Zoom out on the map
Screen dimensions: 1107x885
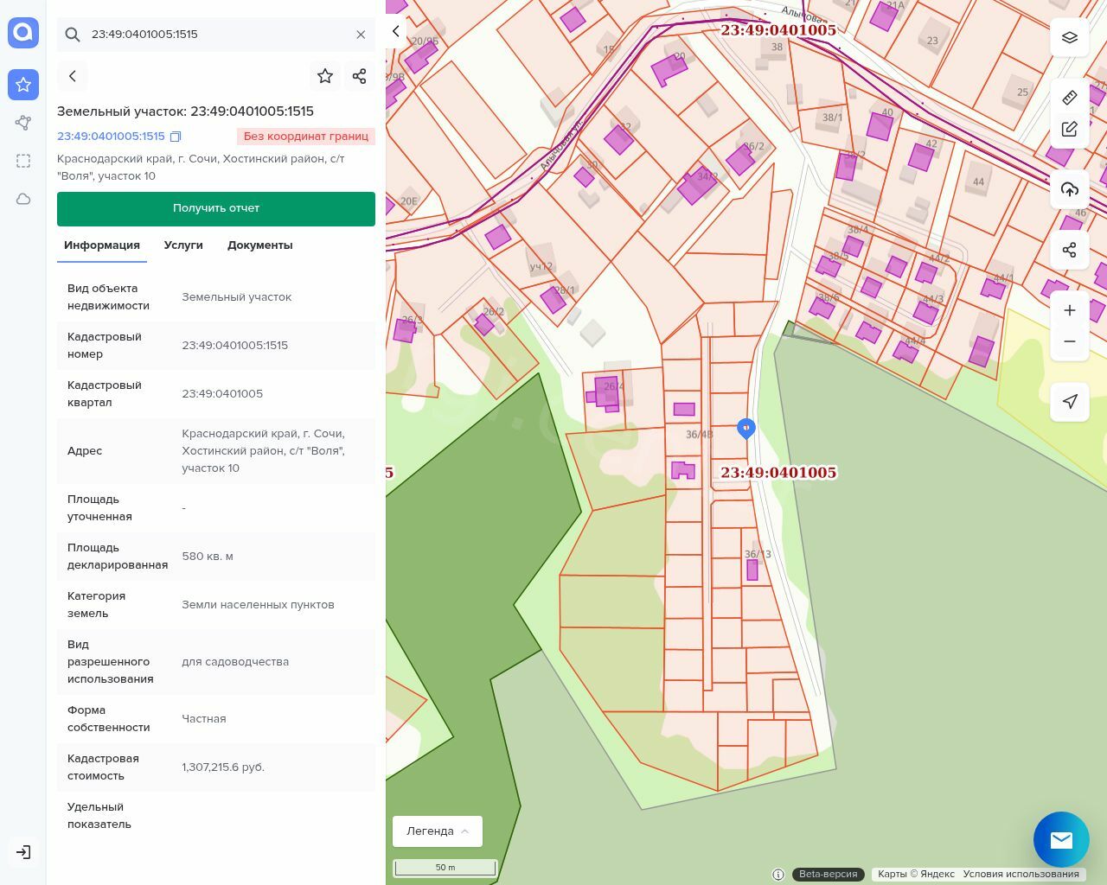click(1070, 341)
